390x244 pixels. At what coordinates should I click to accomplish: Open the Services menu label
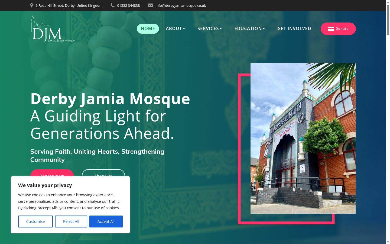[208, 29]
